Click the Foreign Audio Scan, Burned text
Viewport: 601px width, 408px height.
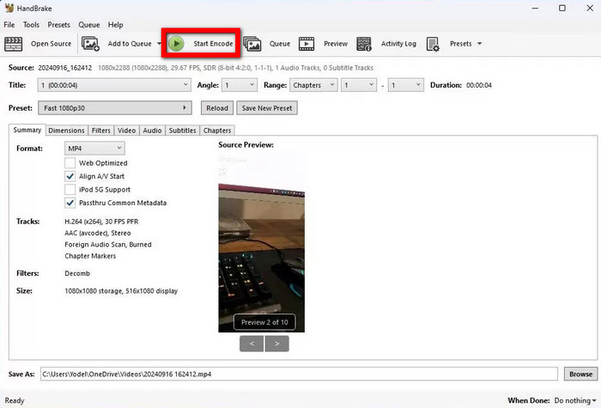[108, 245]
